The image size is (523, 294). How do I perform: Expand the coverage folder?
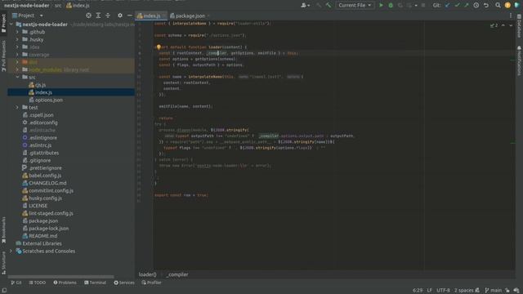[17, 55]
